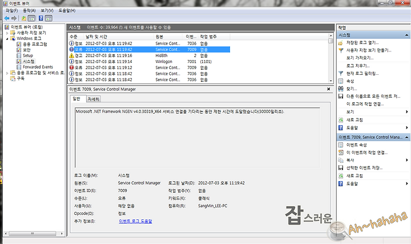Click 로그 지우기 action
Screen dimensions: 411x244
pos(358,66)
